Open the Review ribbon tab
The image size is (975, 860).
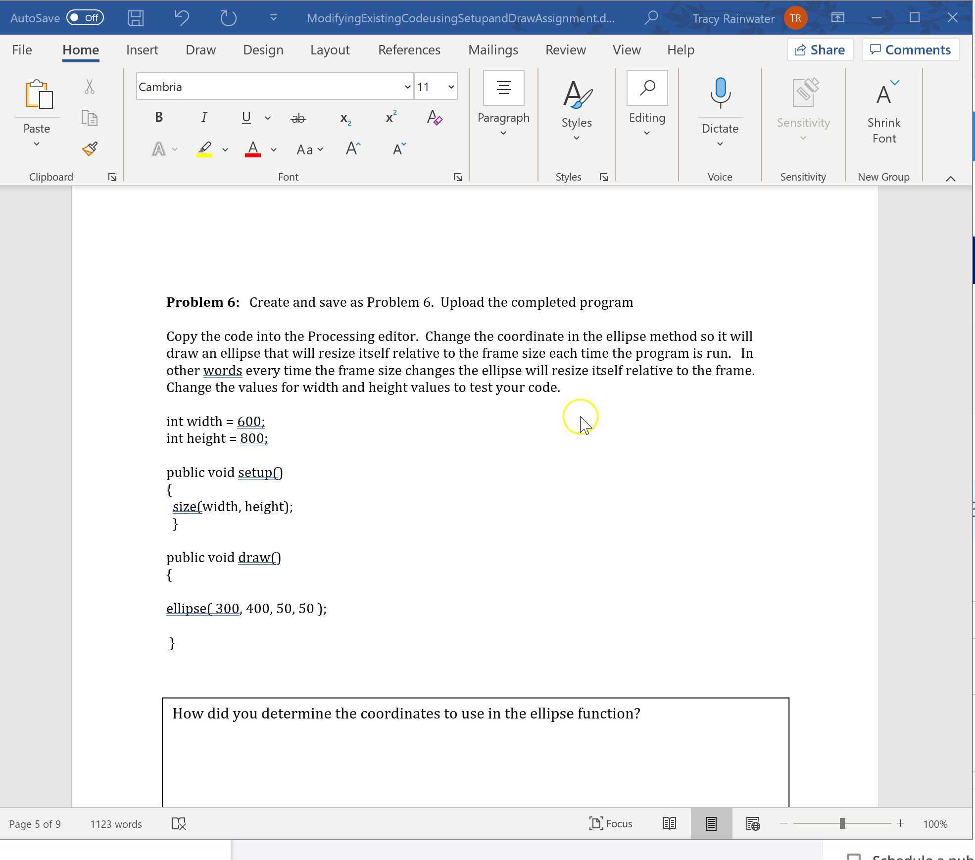[x=565, y=49]
